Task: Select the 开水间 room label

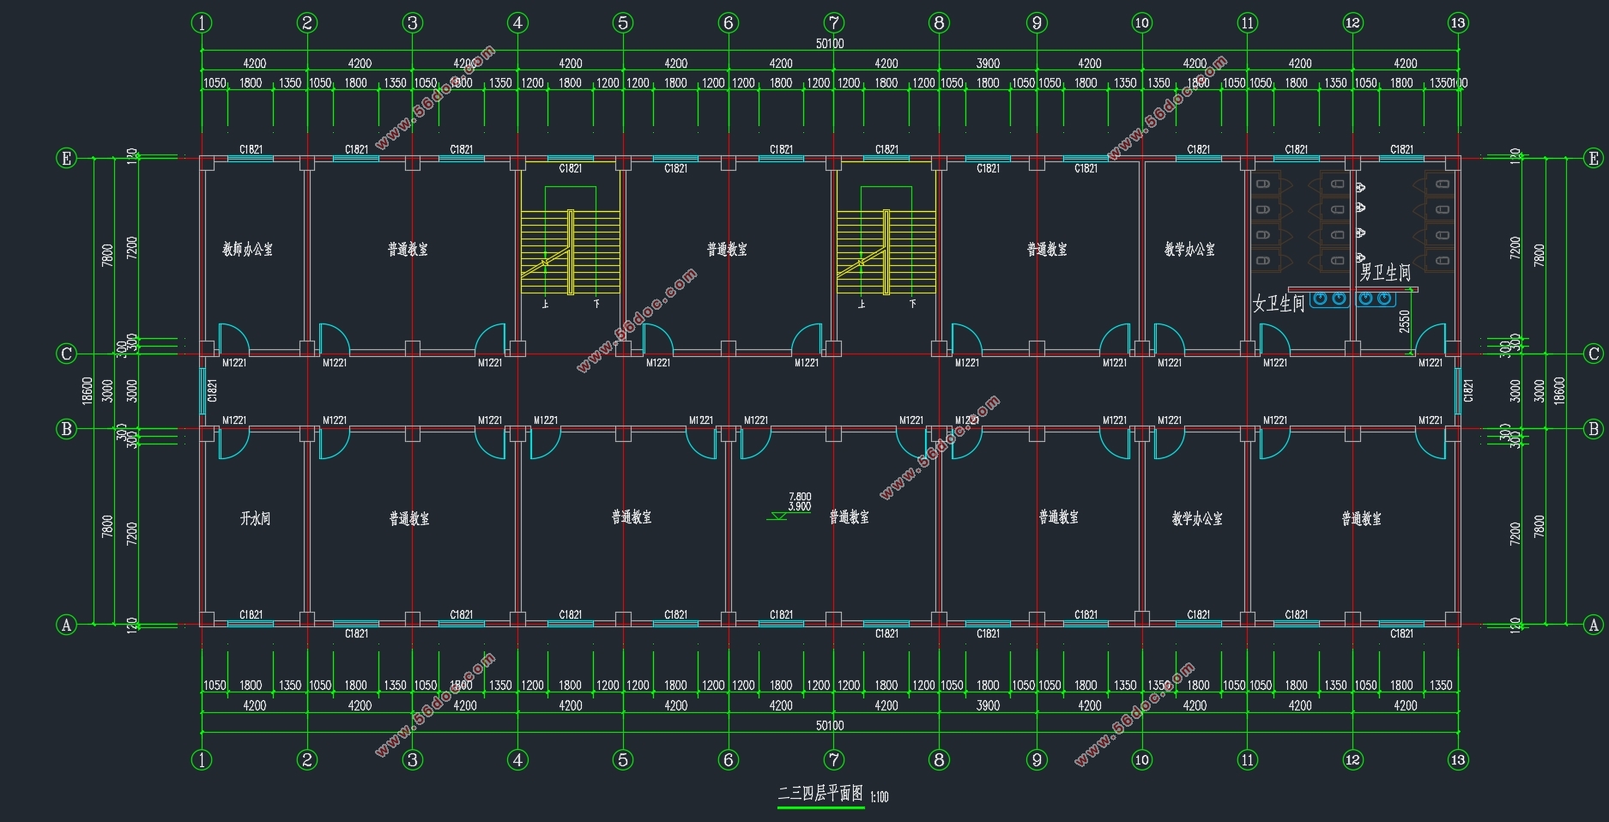Action: (x=255, y=518)
